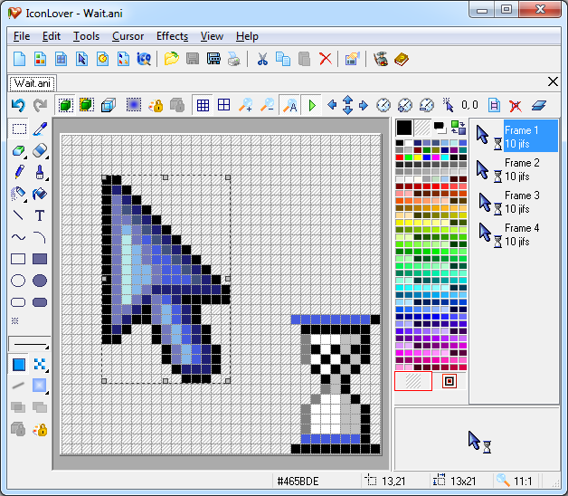Select the spray can airbrush tool
This screenshot has height=496, width=568.
pos(18,194)
